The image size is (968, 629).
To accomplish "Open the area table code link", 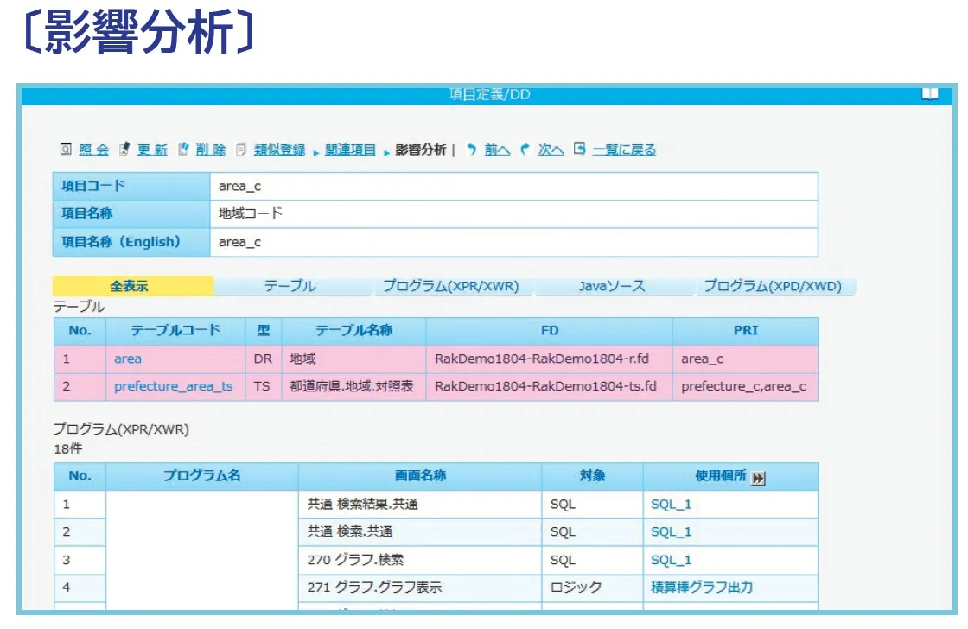I will 128,359.
